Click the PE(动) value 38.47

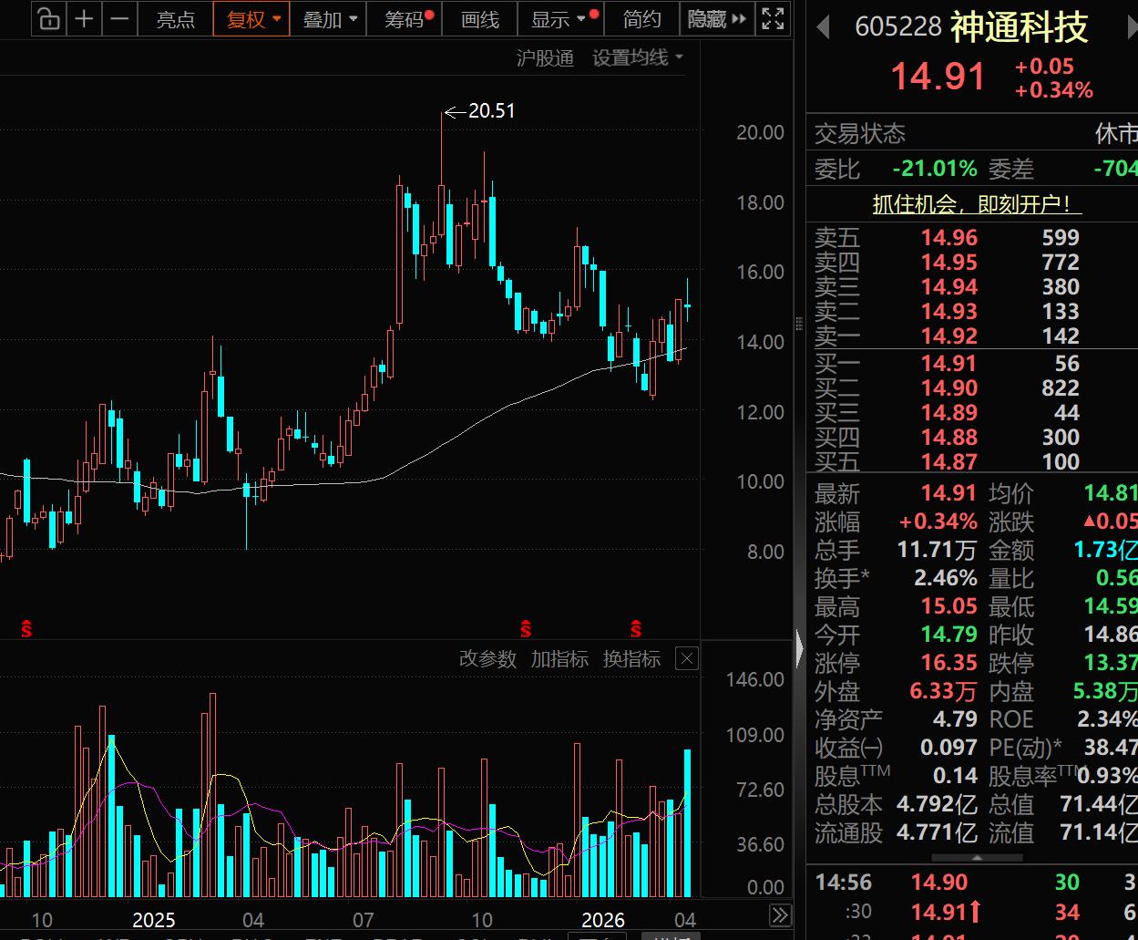(x=1111, y=748)
